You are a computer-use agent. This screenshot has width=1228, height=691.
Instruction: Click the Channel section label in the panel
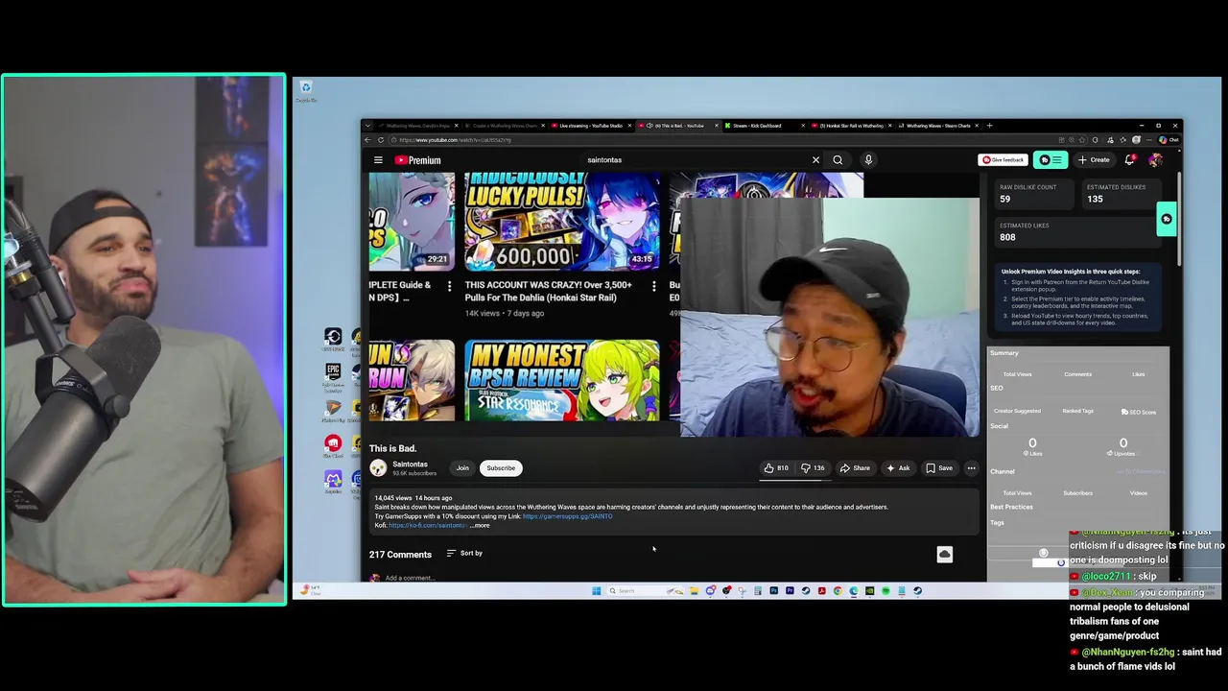coord(1003,471)
